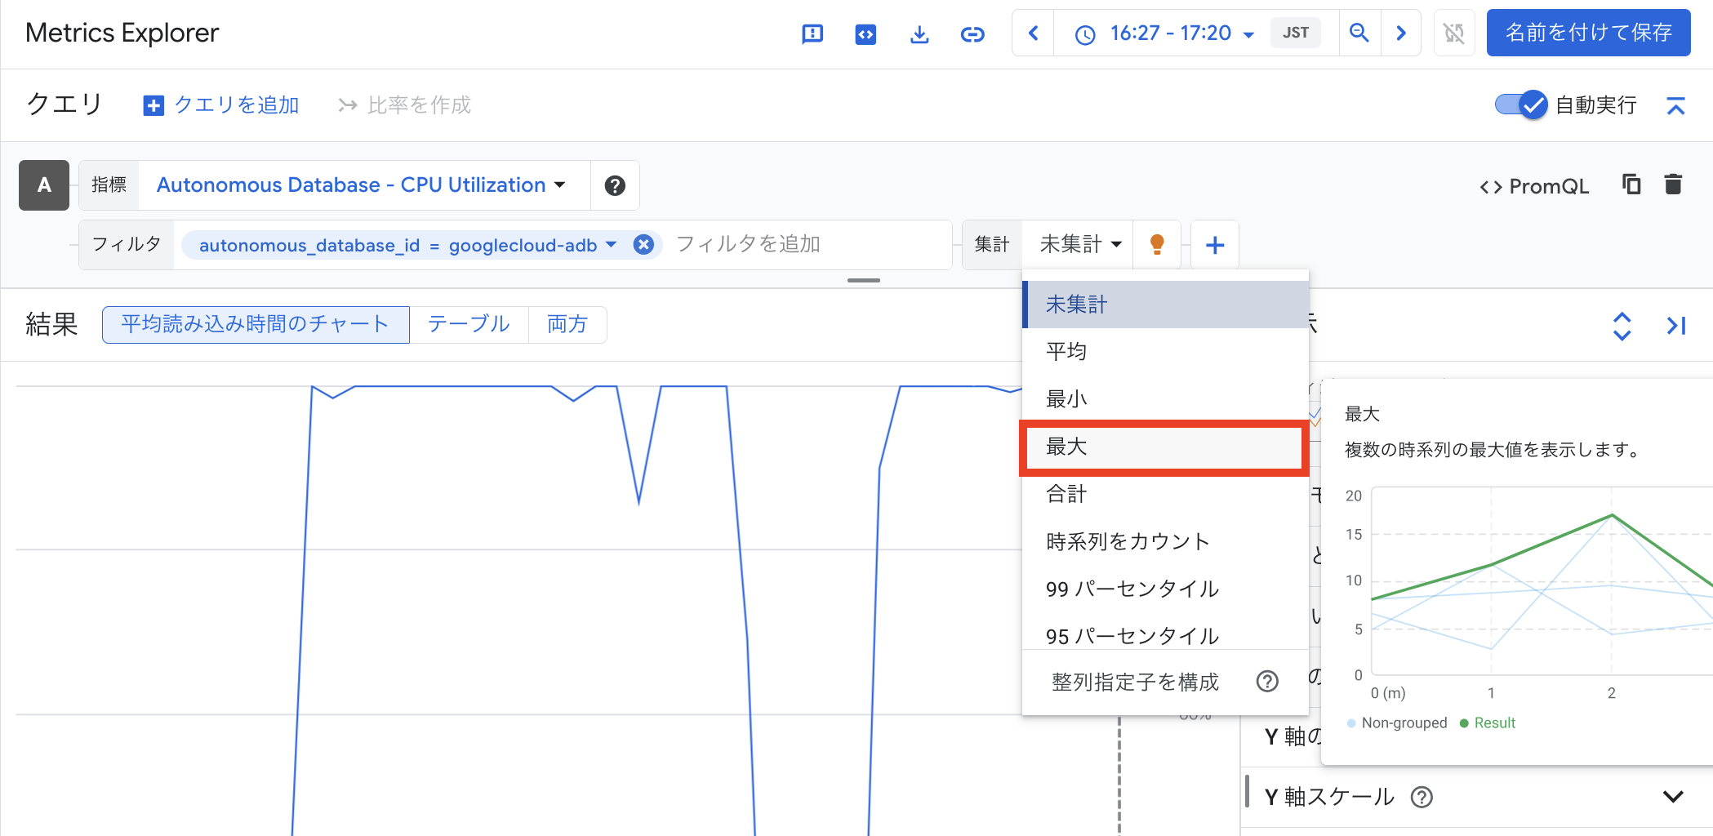Copy the chart share link icon
The height and width of the screenshot is (836, 1713).
pyautogui.click(x=972, y=33)
